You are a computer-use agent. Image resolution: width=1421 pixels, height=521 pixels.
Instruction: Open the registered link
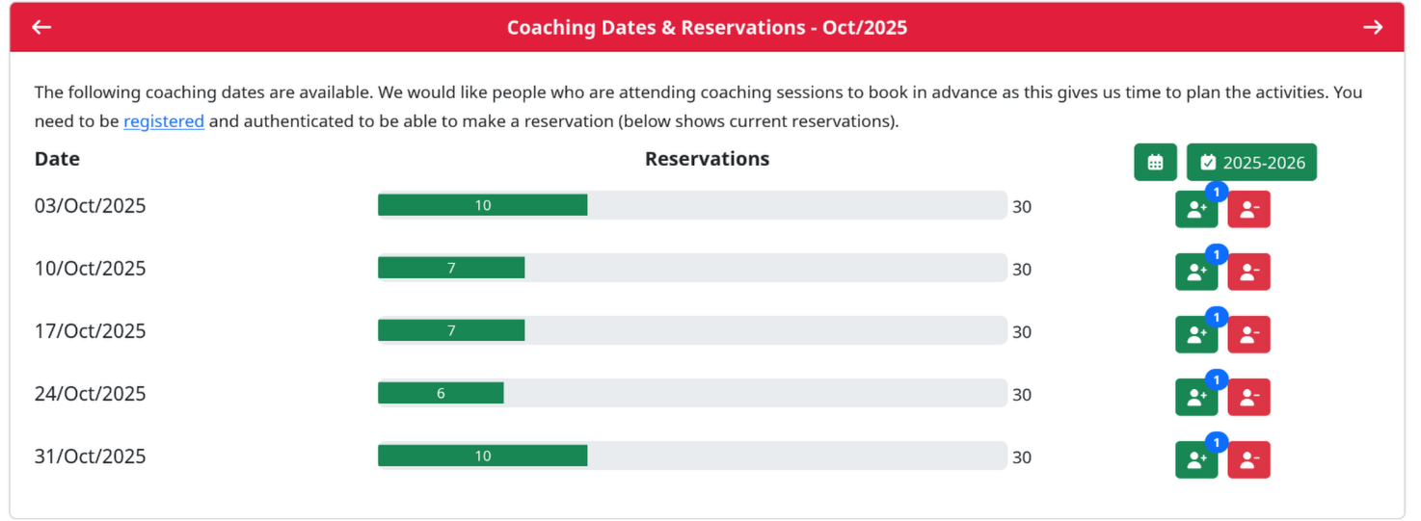point(164,121)
